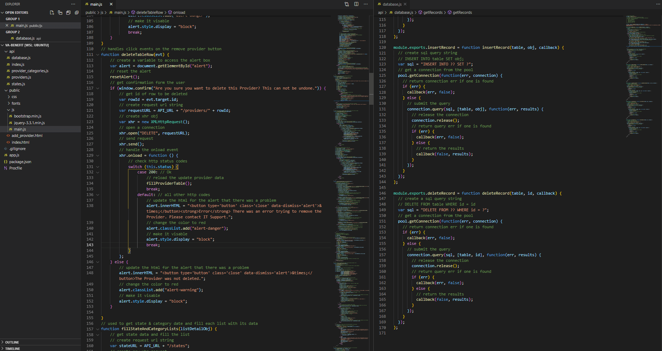Click the deleteTableRow symbol icon in breadcrumb
The width and height of the screenshot is (662, 351).
pyautogui.click(x=133, y=12)
